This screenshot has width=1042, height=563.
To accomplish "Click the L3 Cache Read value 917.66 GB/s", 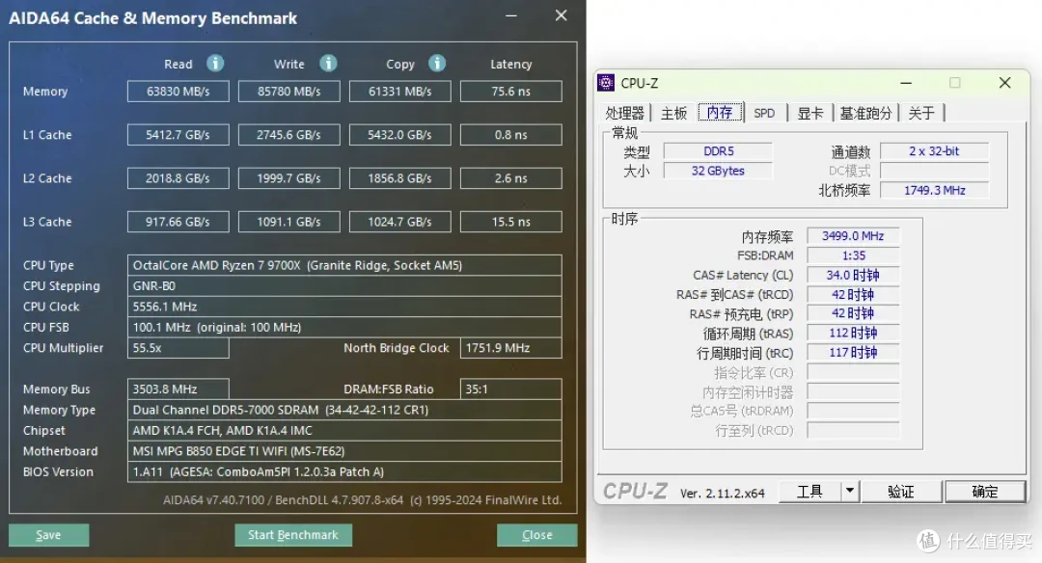I will [178, 222].
